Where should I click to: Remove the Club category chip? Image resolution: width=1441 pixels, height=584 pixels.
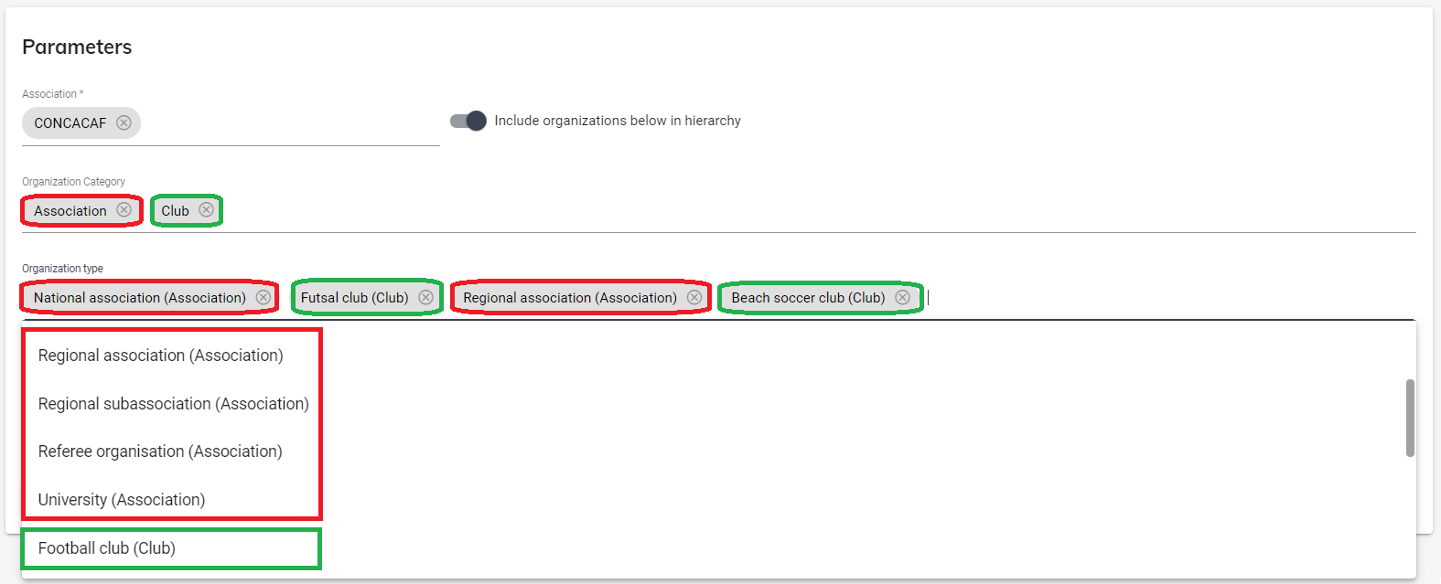[x=206, y=210]
